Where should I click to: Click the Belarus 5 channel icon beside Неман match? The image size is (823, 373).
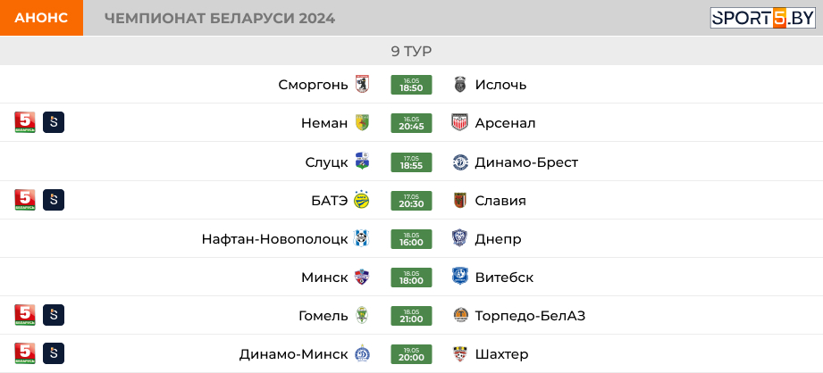point(25,122)
